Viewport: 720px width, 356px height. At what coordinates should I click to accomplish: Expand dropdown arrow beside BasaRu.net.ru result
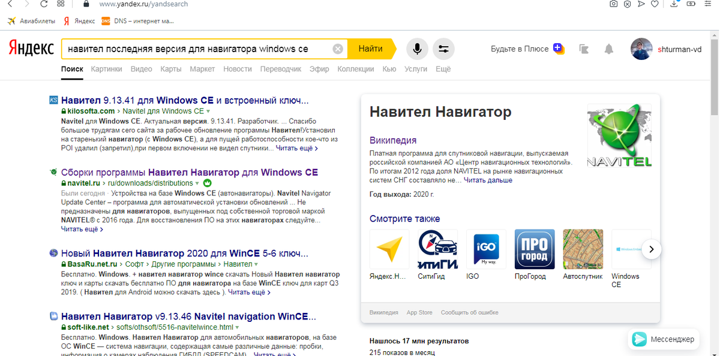click(x=256, y=264)
